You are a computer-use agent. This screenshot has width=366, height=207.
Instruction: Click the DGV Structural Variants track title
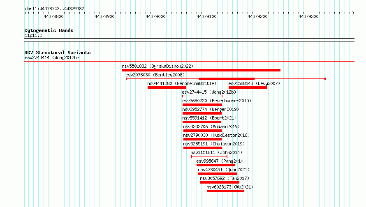coord(58,53)
